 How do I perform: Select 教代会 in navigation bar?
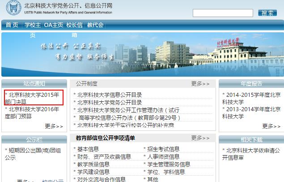(x=95, y=25)
